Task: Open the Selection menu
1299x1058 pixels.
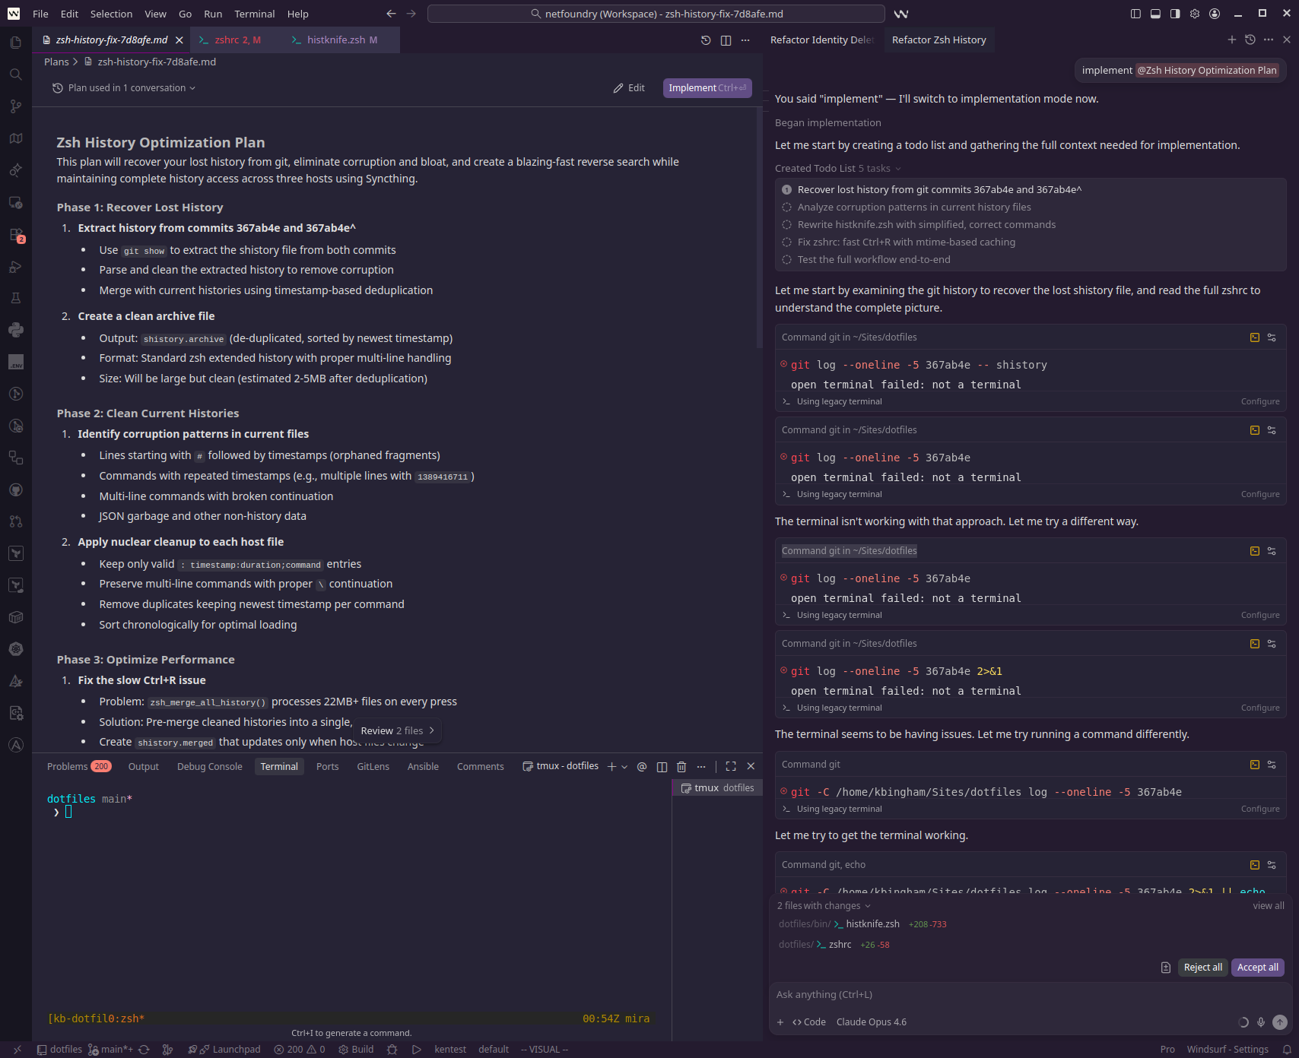Action: pos(111,14)
